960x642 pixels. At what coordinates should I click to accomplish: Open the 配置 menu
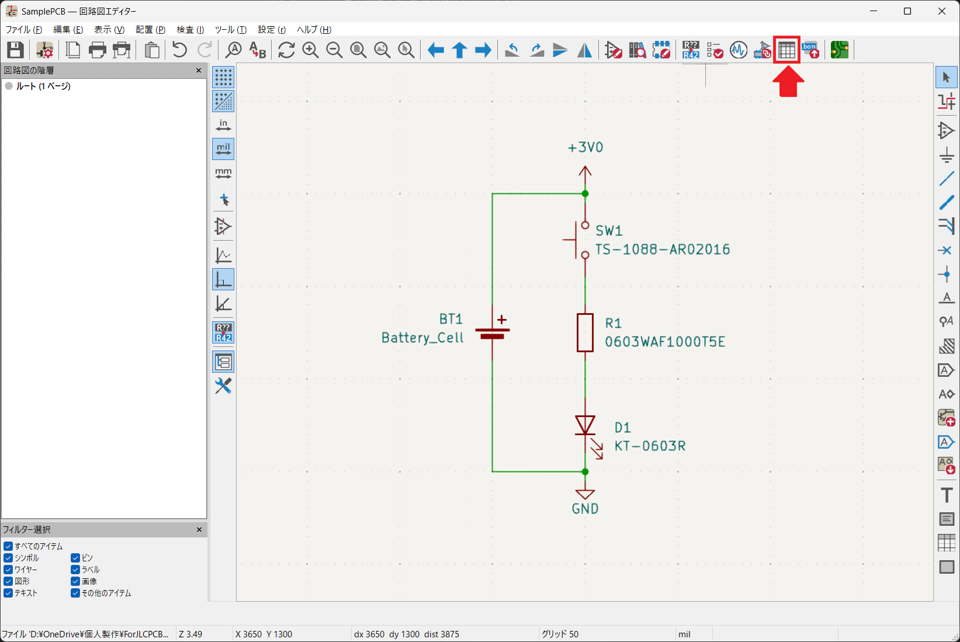pyautogui.click(x=151, y=30)
